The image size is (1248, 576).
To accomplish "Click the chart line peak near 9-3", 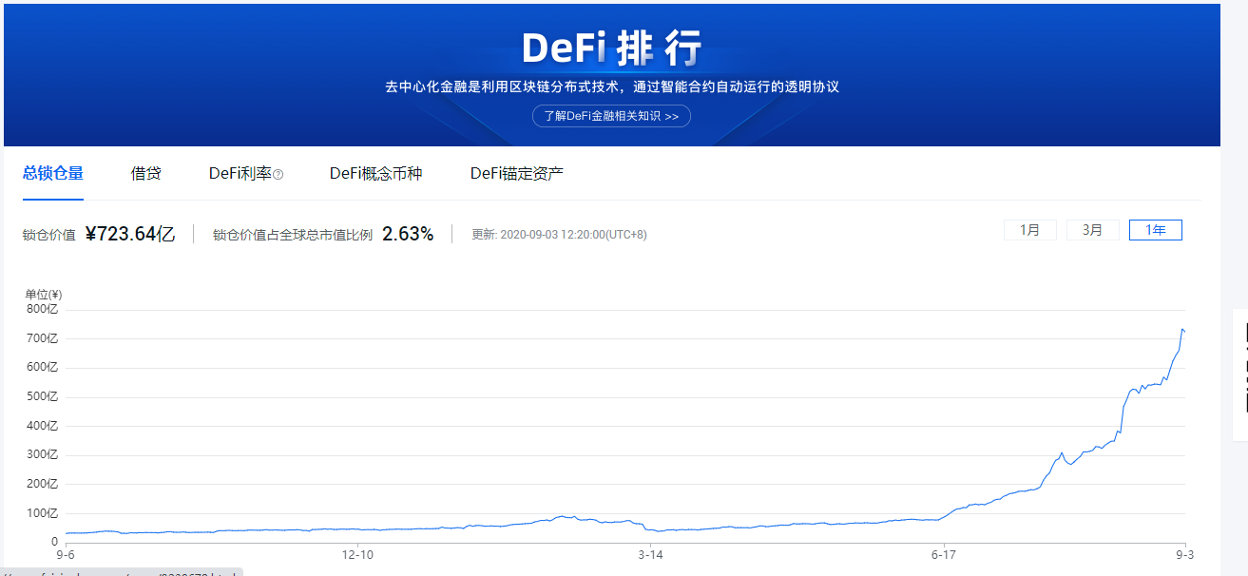I will [1182, 329].
